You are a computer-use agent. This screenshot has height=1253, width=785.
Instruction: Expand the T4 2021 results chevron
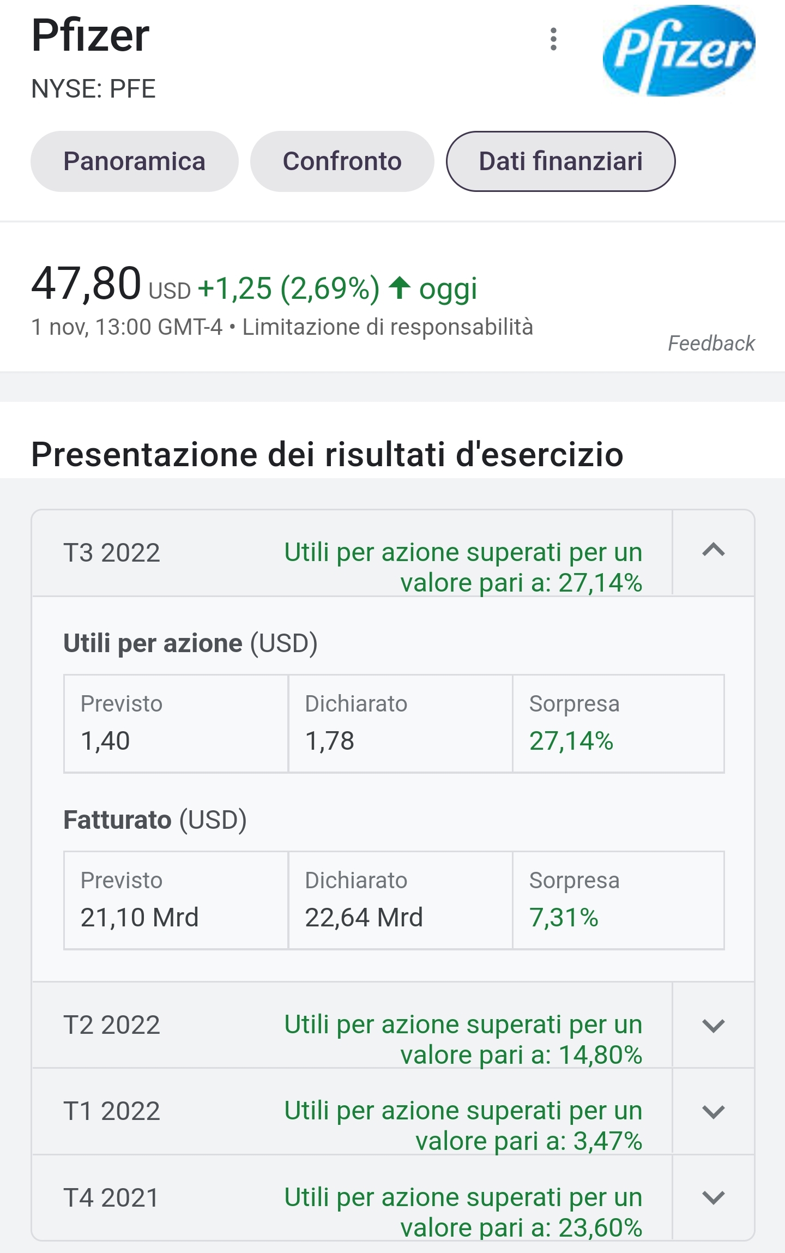click(x=714, y=1197)
